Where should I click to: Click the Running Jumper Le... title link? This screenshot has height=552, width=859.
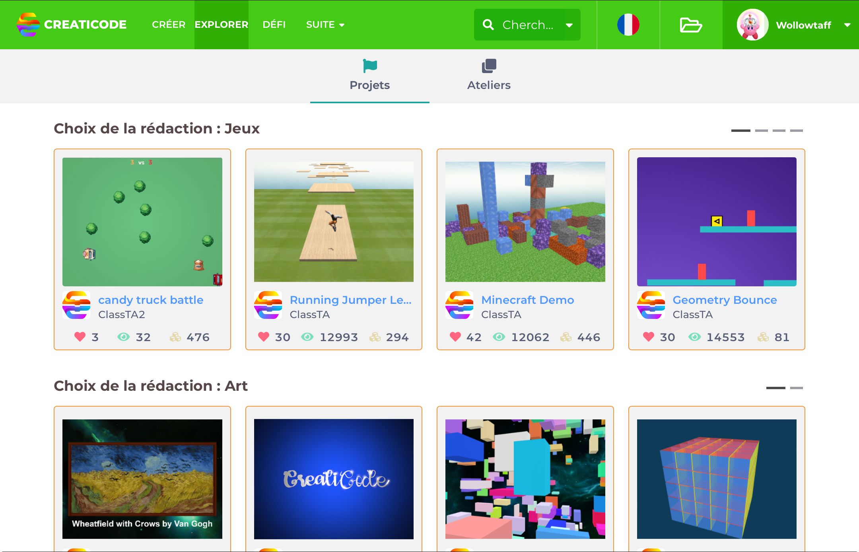point(351,300)
